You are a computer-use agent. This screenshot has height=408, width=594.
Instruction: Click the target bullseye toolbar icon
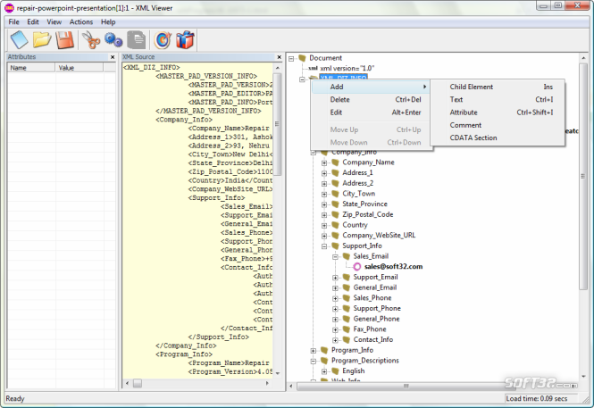click(163, 40)
